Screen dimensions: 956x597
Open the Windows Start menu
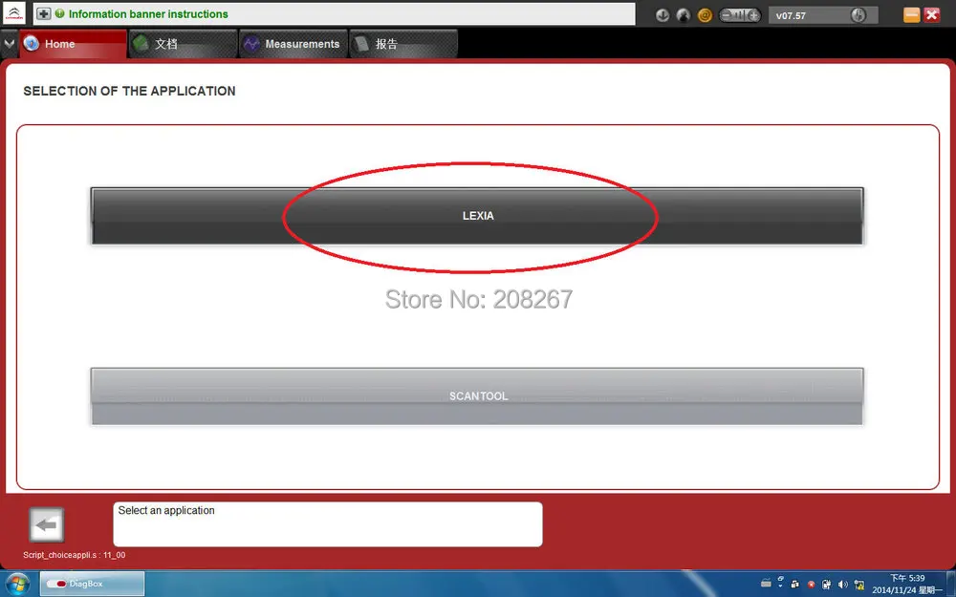point(16,584)
